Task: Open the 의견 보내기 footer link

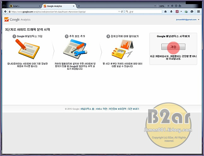Action: (133, 109)
